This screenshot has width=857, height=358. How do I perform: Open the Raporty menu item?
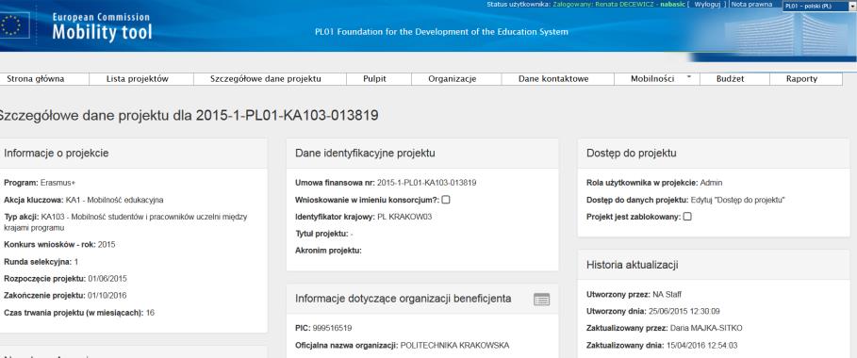pos(801,79)
